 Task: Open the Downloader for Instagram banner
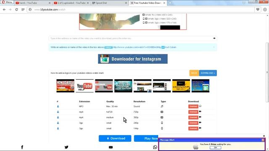[133, 59]
